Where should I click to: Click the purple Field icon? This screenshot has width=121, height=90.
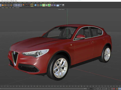pos(52,5)
